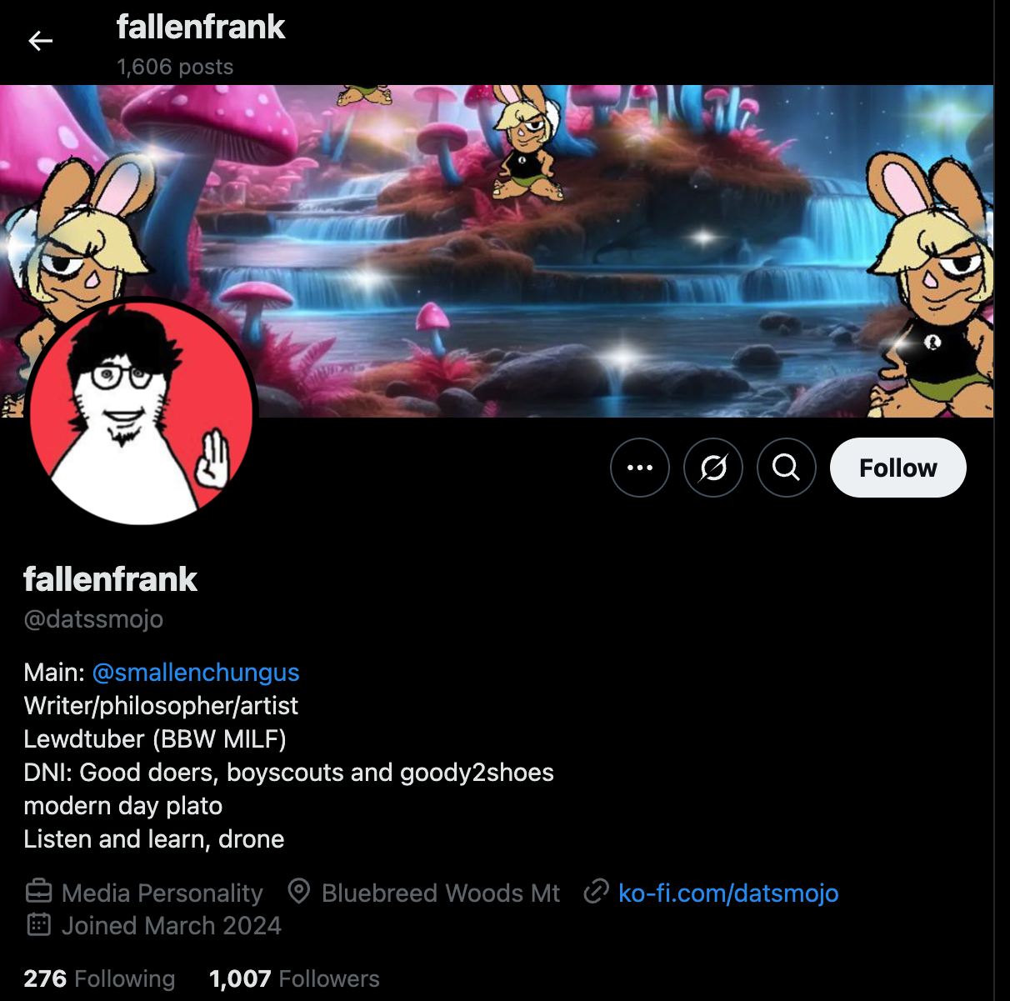Click the briefcase Media Personality icon
This screenshot has height=1001, width=1010.
[x=38, y=892]
